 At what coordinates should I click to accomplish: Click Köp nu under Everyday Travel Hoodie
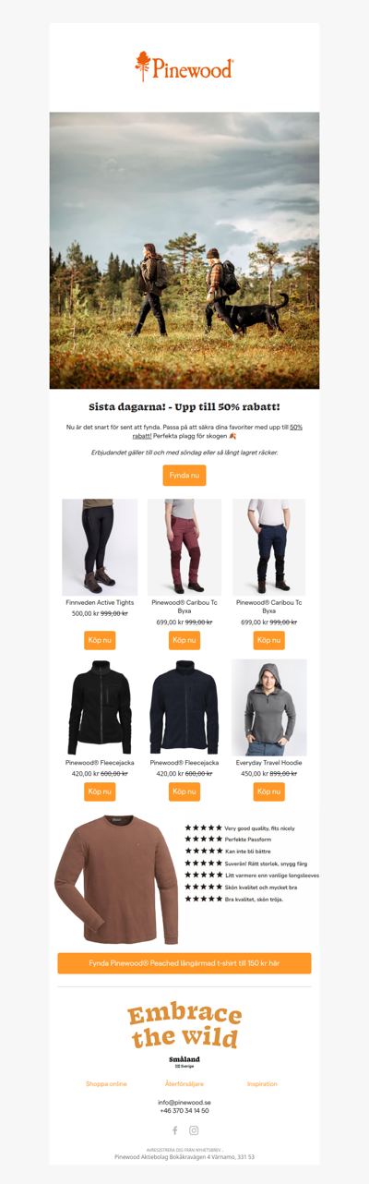coord(268,792)
